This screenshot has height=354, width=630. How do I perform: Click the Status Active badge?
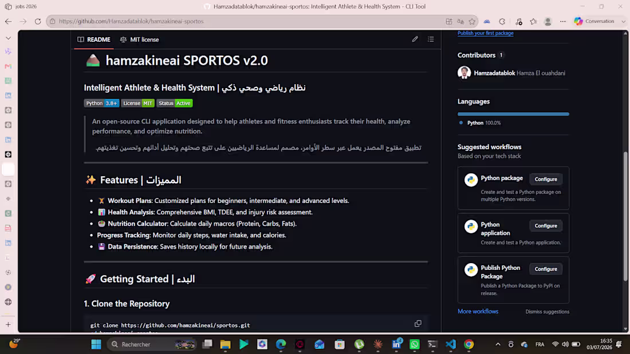point(174,103)
